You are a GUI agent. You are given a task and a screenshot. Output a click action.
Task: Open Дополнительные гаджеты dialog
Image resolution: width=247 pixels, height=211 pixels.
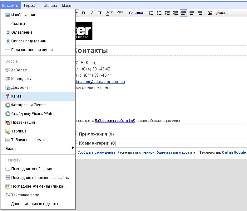[38, 204]
